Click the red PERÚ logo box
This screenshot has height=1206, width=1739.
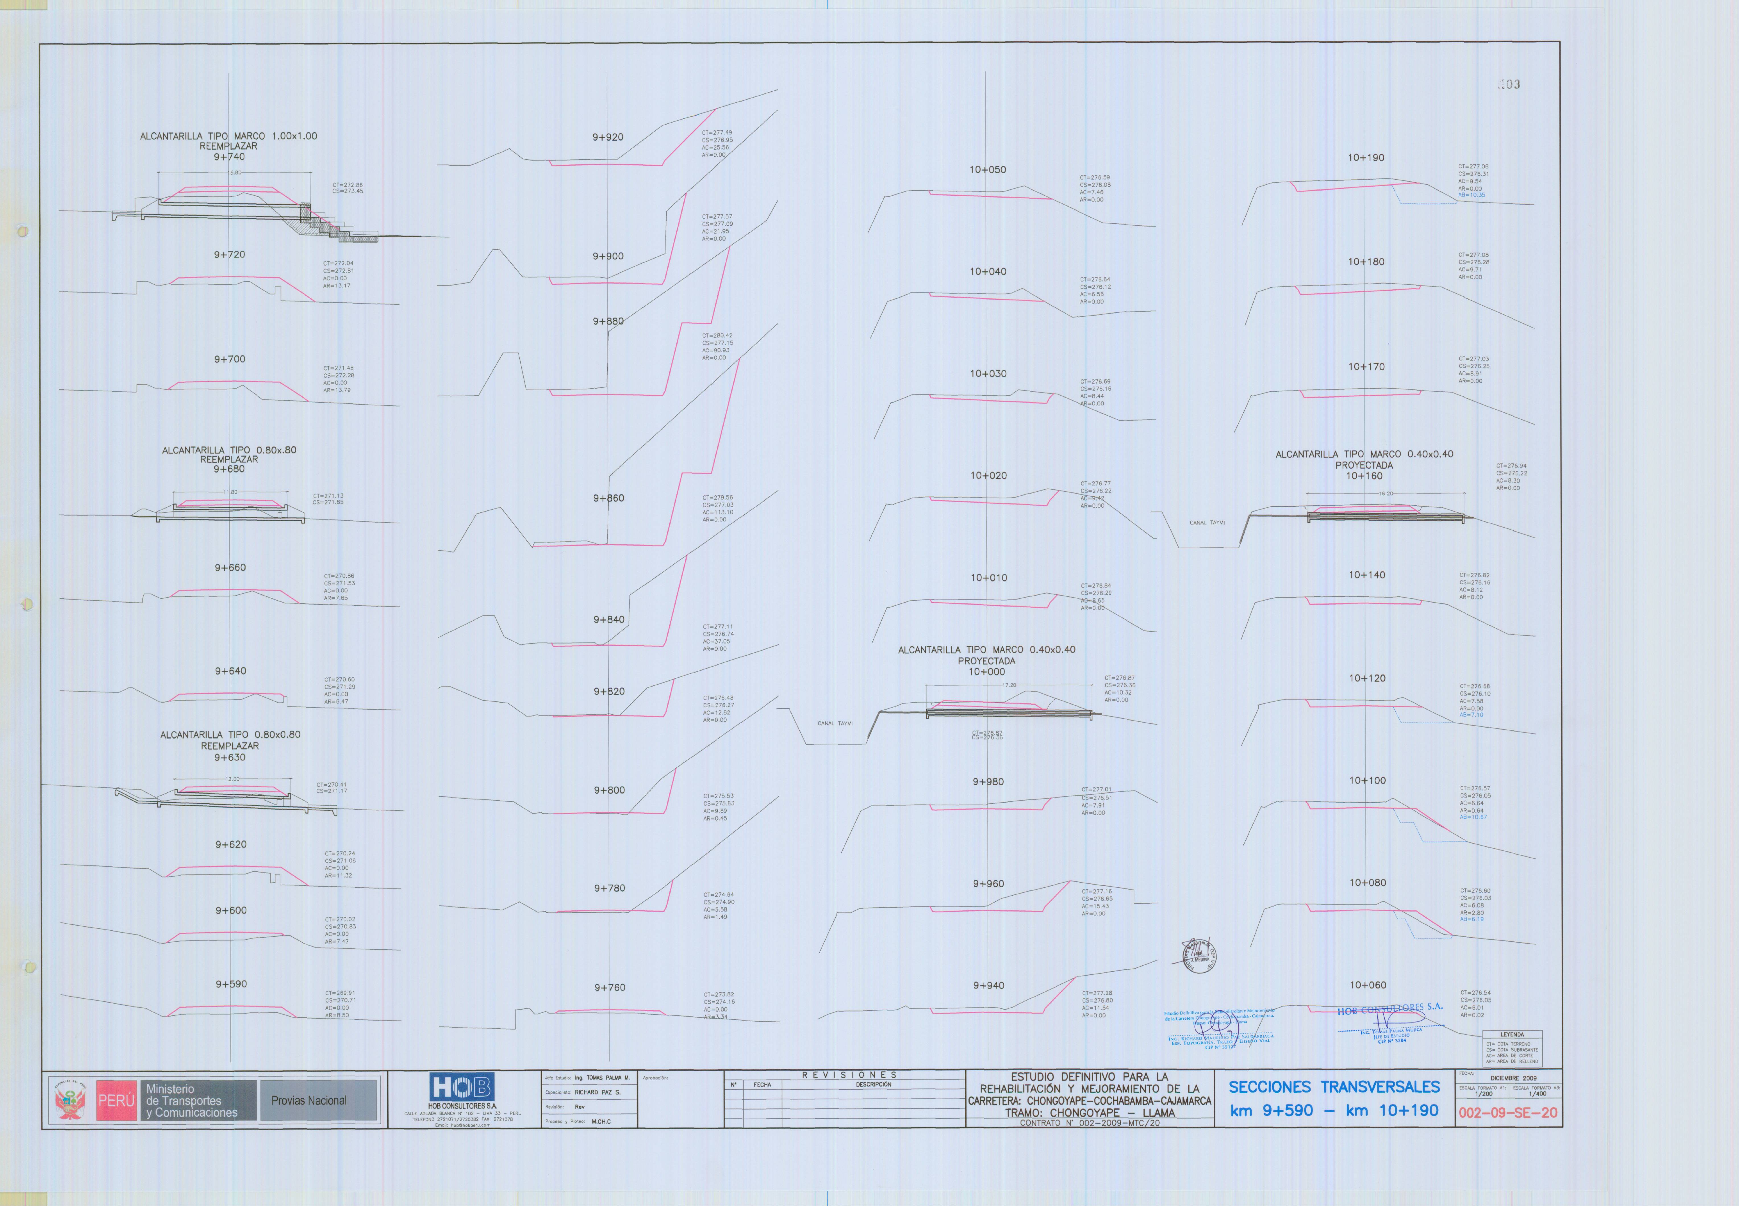pos(116,1101)
